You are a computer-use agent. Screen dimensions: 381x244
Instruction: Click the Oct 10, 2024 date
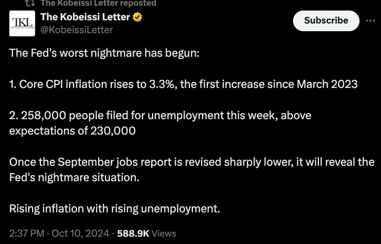(80, 233)
